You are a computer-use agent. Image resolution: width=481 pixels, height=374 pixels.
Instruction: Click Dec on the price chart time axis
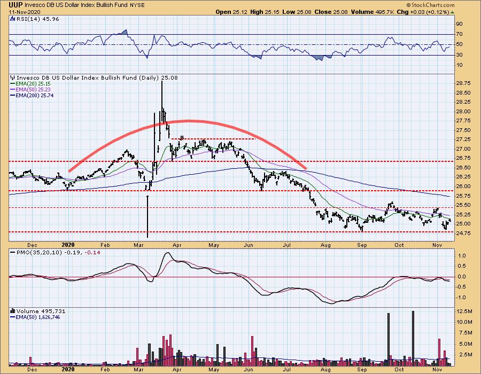click(x=32, y=245)
